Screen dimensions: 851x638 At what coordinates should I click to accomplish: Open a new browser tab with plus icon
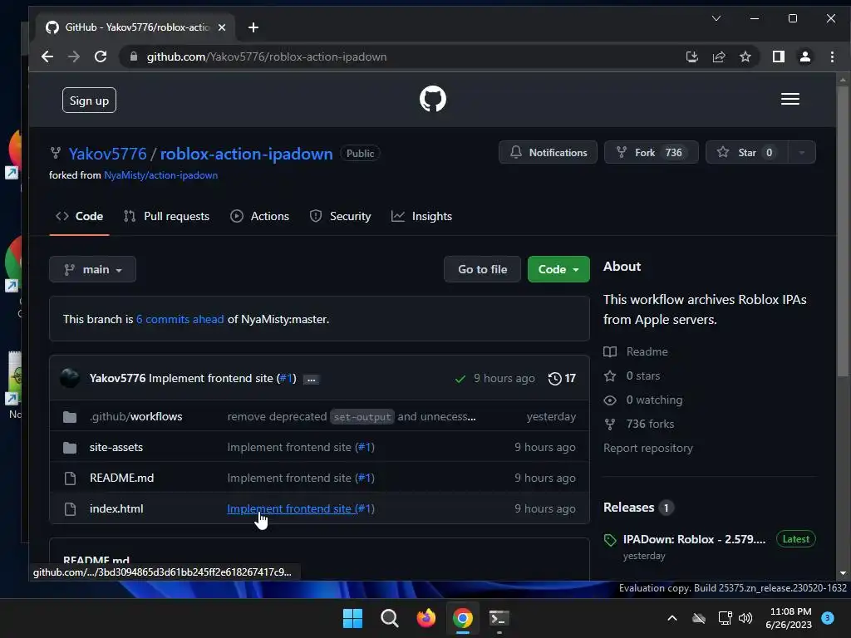pos(253,27)
